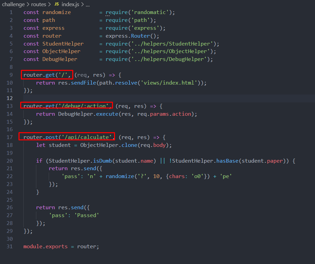The width and height of the screenshot is (315, 264).
Task: Click the 'routes' breadcrumb segment
Action: click(39, 4)
